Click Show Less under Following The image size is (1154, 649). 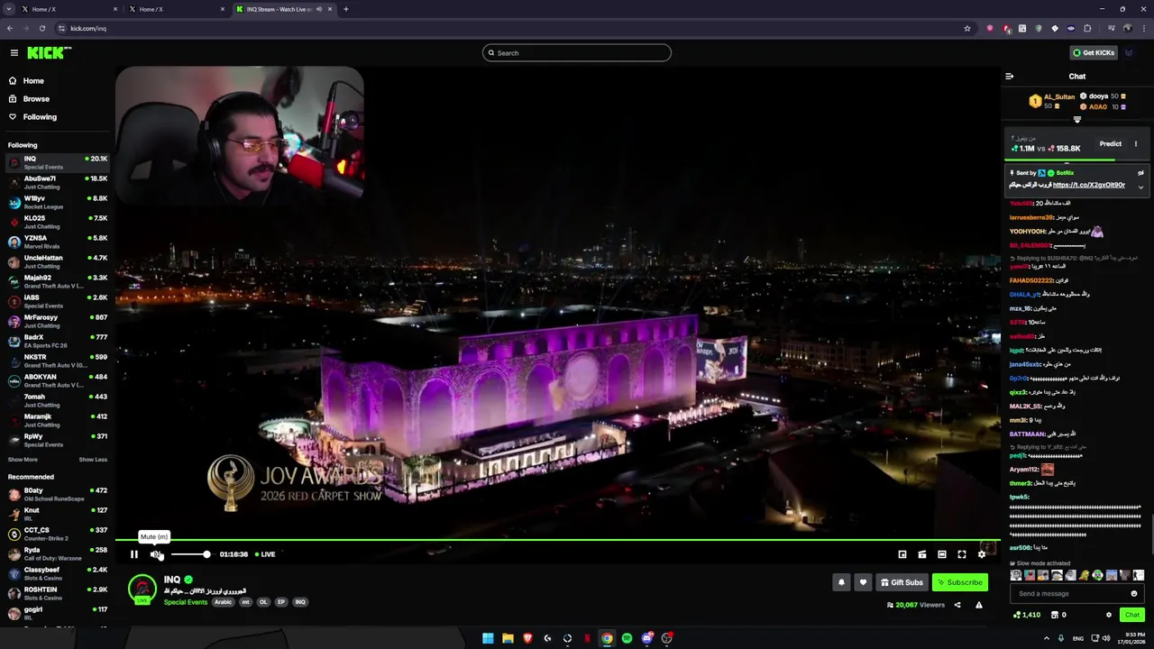[93, 460]
